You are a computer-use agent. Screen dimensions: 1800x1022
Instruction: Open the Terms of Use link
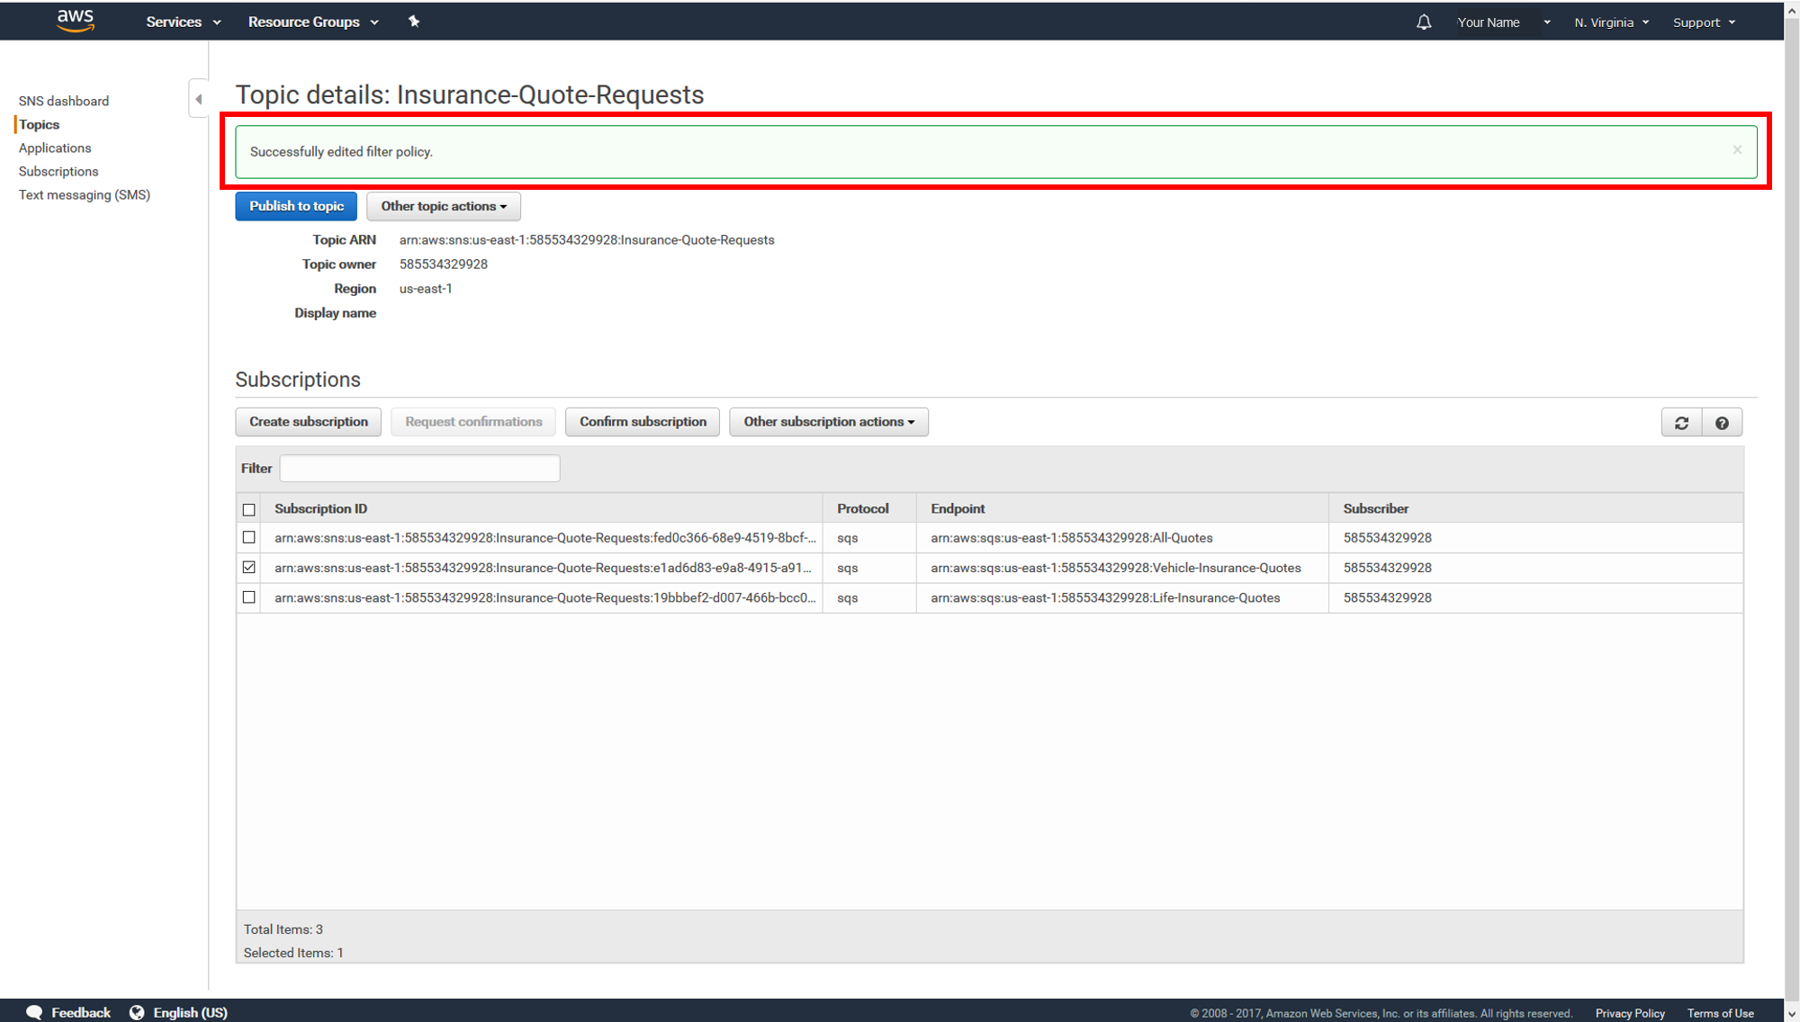coord(1720,1013)
